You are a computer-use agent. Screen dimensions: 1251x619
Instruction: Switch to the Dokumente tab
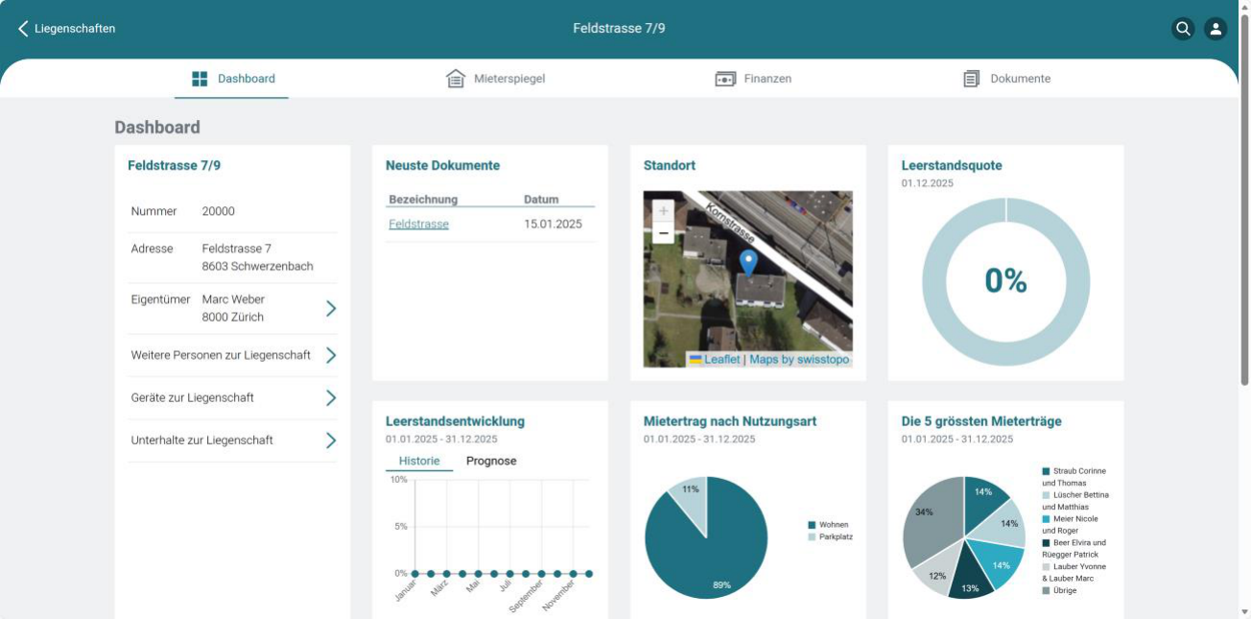[x=1006, y=79]
